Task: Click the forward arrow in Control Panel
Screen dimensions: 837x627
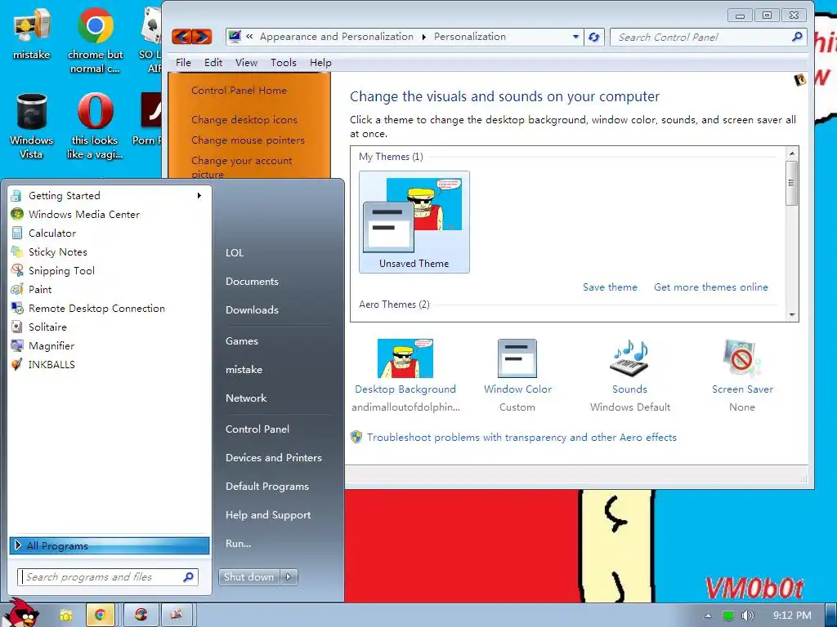Action: [x=202, y=37]
